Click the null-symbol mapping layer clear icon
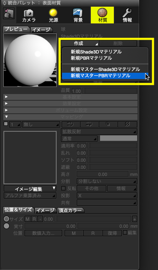The width and height of the screenshot is (158, 270). [x=128, y=124]
